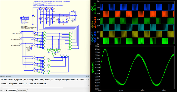Click the V(s3)+3.3 trace label

[x=95, y=9]
